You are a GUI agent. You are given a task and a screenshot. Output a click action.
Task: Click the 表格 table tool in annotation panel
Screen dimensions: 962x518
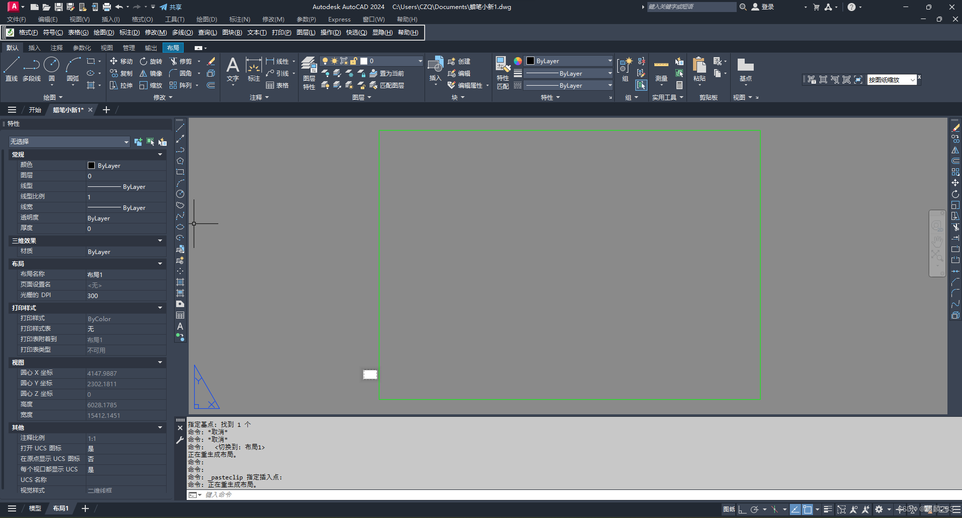(277, 85)
